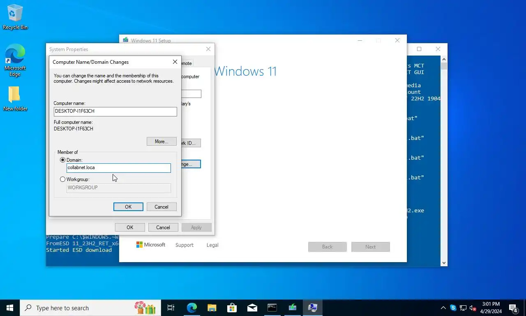Open Skype from the system tray

[453, 308]
